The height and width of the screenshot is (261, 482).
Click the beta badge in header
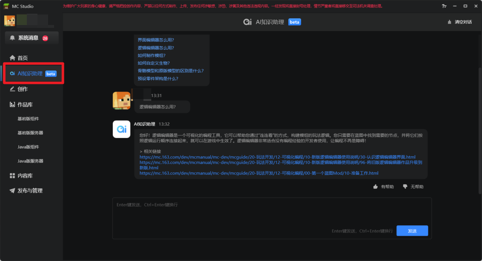pos(294,22)
